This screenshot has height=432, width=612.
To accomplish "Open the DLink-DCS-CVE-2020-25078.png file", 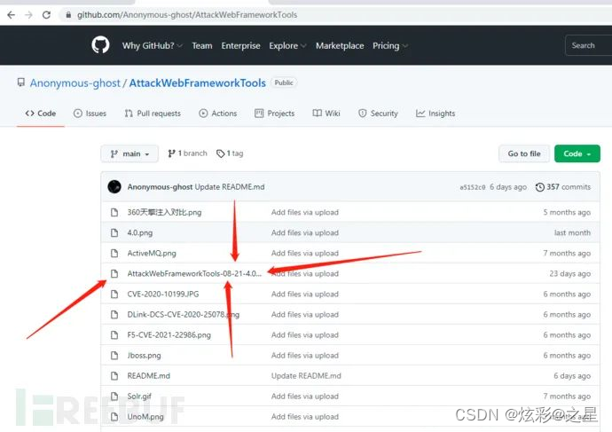I will pyautogui.click(x=183, y=315).
